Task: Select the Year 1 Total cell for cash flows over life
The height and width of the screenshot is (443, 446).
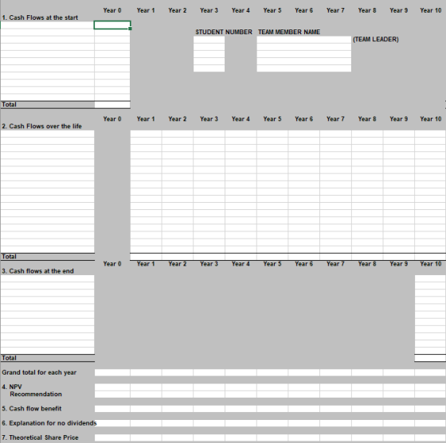Action: 146,256
